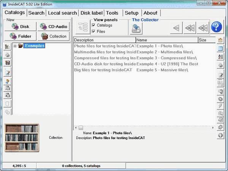The height and width of the screenshot is (171, 228).
Task: Click the horizontal scrollbar thumb in file list
Action: (x=81, y=128)
